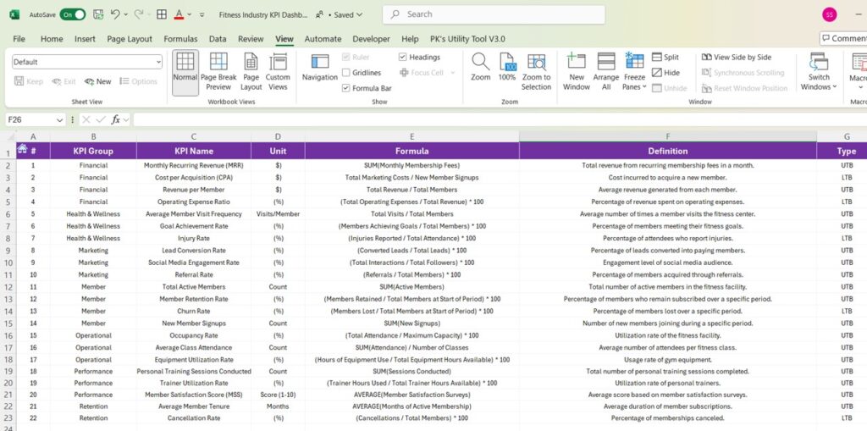Click the share status icon beside file name

(319, 15)
